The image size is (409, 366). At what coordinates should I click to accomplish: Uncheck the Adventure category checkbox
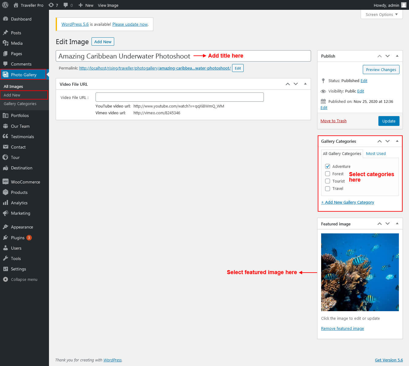(x=328, y=166)
